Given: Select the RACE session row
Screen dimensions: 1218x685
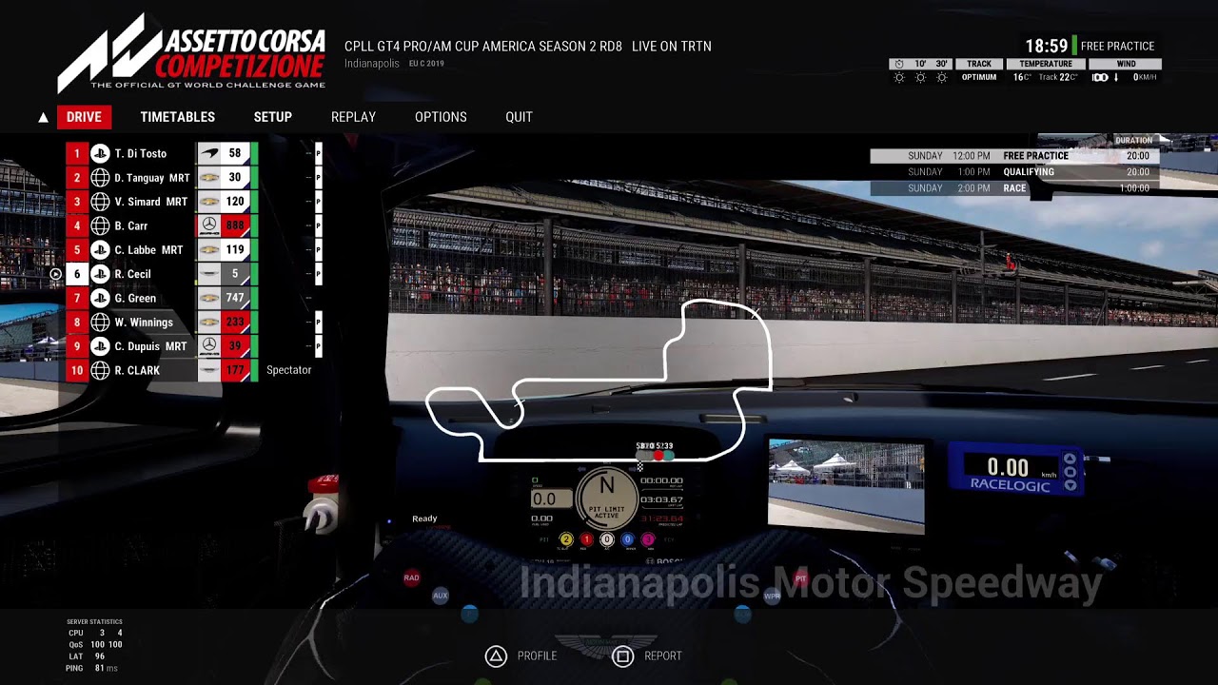Looking at the screenshot, I should 1014,188.
